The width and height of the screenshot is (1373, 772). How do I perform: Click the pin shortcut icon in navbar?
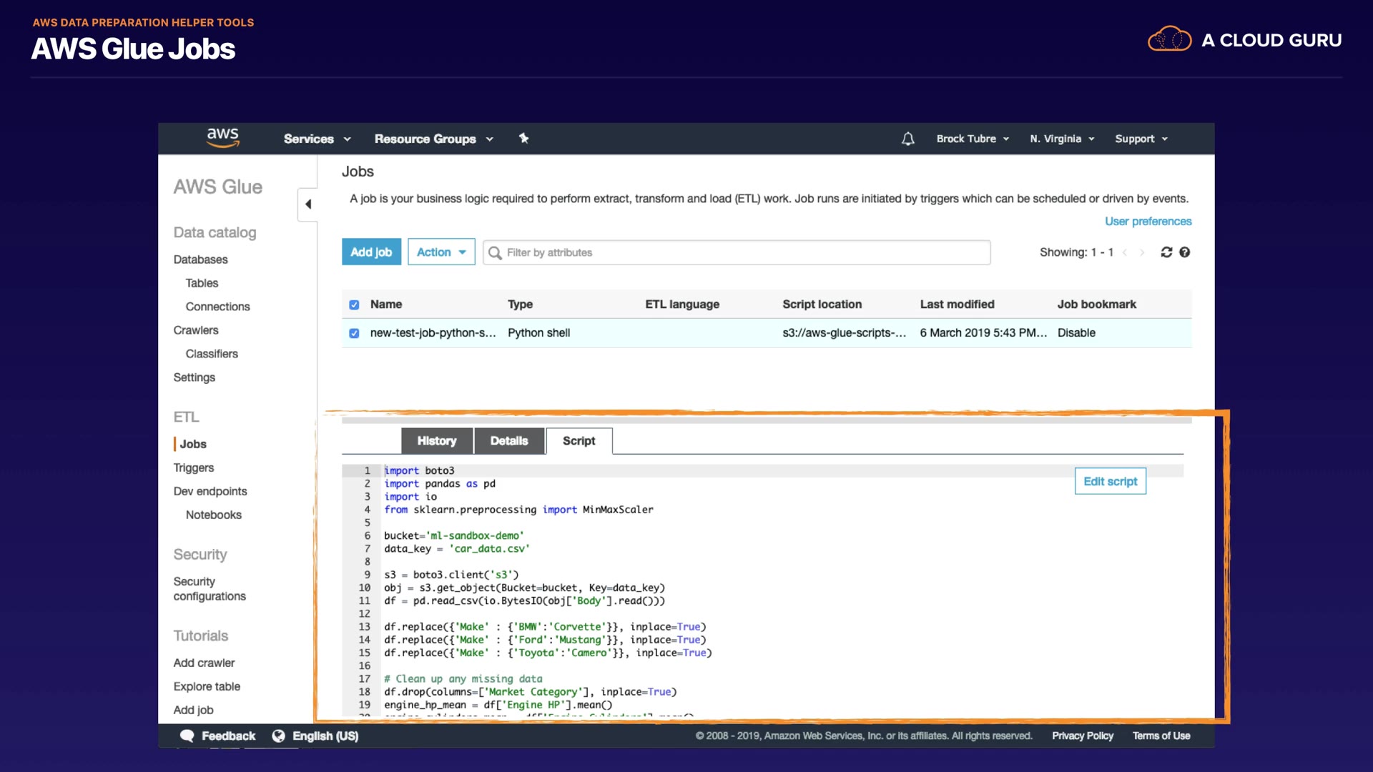[x=523, y=138]
